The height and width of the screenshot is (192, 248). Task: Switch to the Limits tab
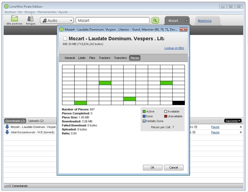pyautogui.click(x=82, y=58)
